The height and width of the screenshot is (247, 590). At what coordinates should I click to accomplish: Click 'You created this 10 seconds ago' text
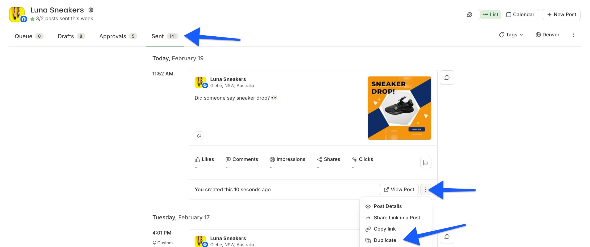(x=232, y=190)
